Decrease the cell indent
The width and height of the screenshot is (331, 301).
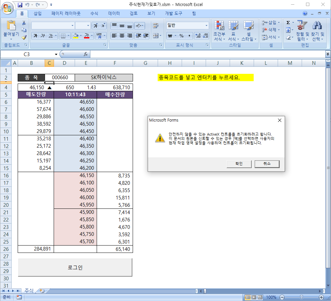138,36
